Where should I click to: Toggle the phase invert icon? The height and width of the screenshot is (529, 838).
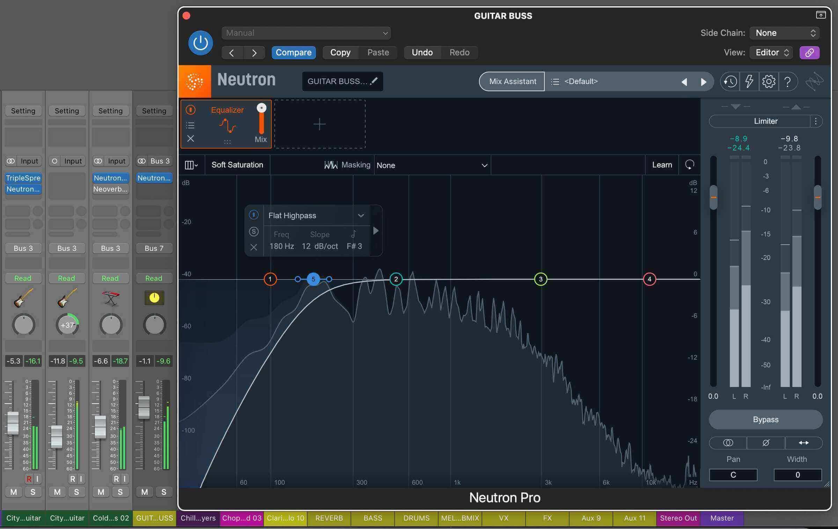(x=765, y=443)
